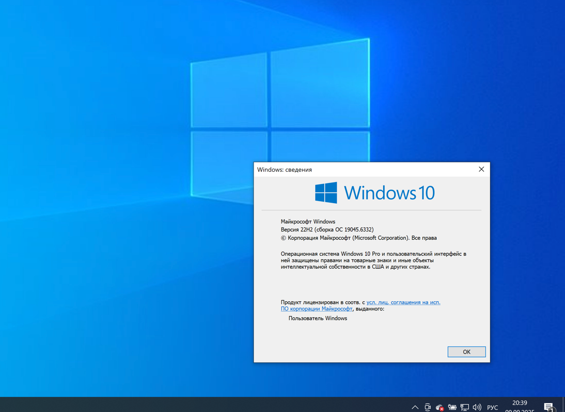Open network status from the tray icon
The width and height of the screenshot is (565, 412).
click(464, 407)
